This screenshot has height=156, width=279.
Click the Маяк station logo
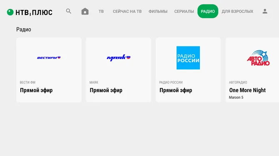[x=119, y=58]
